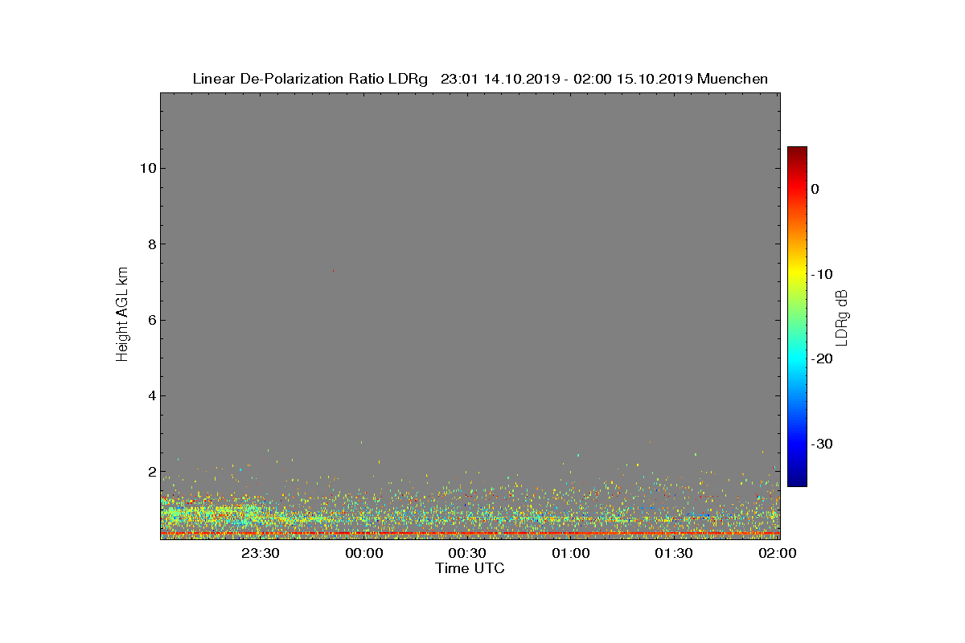Click the isolated red dot near 7 km
The image size is (965, 643).
(333, 271)
